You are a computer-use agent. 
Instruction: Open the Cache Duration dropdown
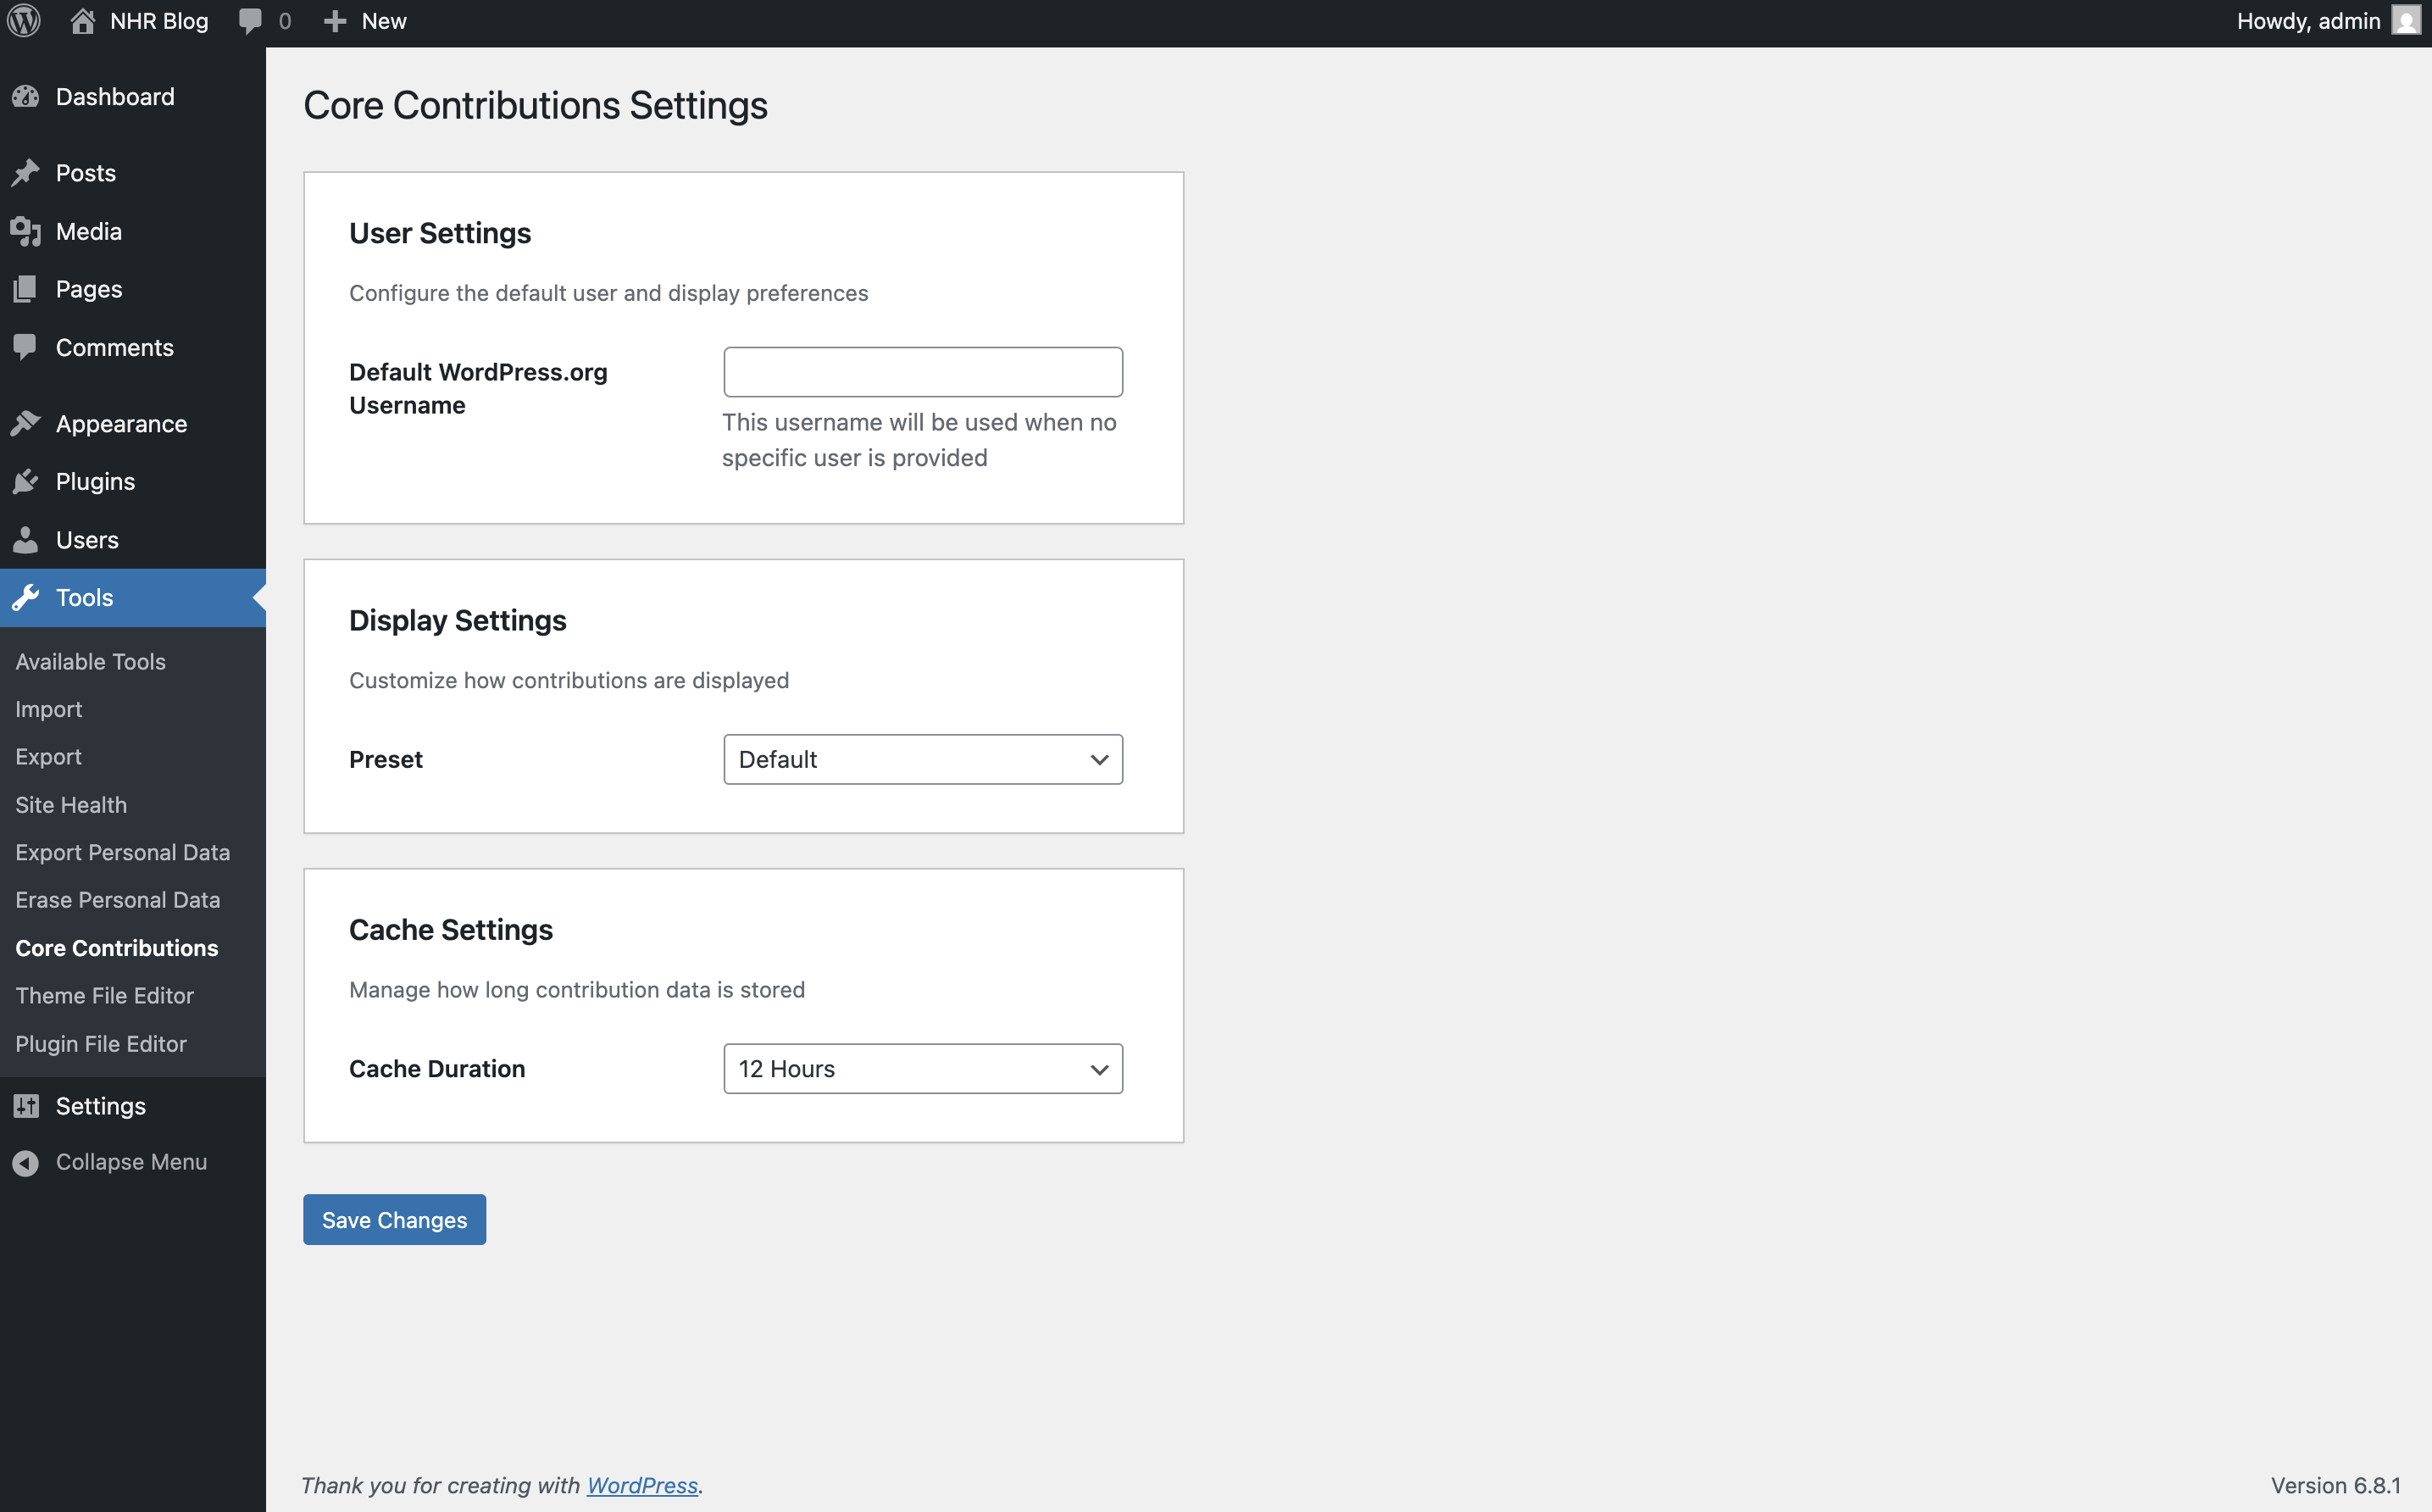point(923,1069)
